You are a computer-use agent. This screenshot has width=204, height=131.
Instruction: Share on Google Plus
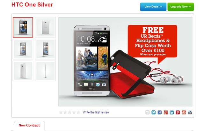pos(166,112)
